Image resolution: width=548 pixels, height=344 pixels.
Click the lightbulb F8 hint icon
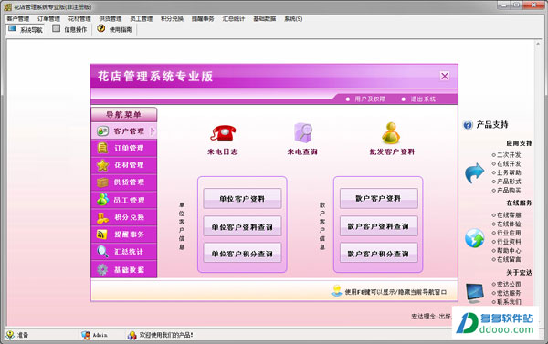click(x=337, y=291)
